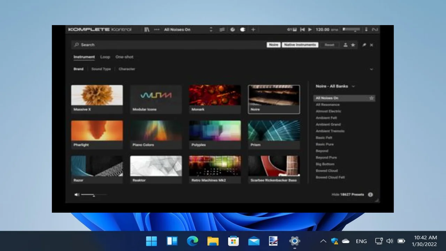The image size is (446, 251).
Task: Click the info icon near presets count
Action: (x=370, y=195)
